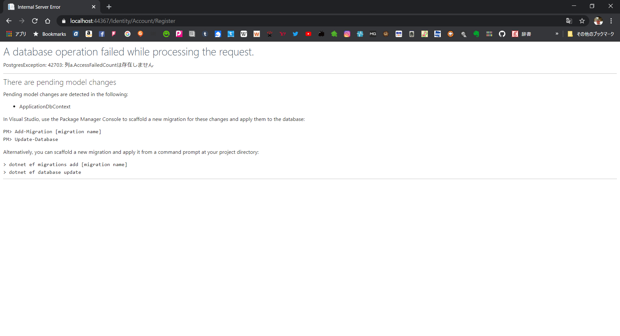Go back to the previous page
Screen dimensions: 620x336
tap(9, 21)
